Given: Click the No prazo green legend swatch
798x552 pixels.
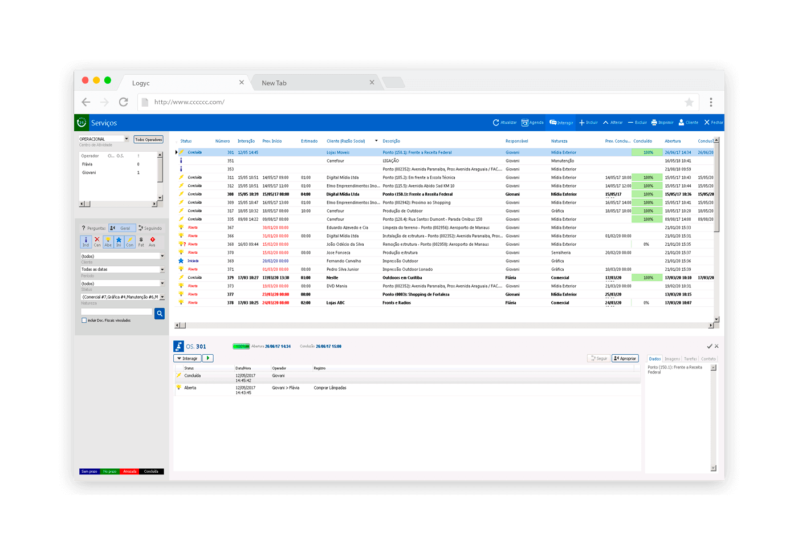Looking at the screenshot, I should [109, 472].
